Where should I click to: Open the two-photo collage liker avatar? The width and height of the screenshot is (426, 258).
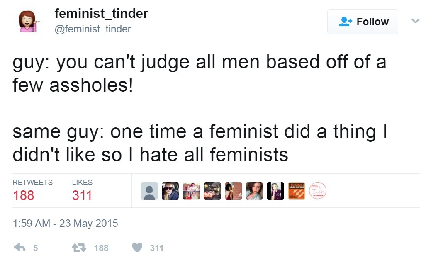pos(191,191)
